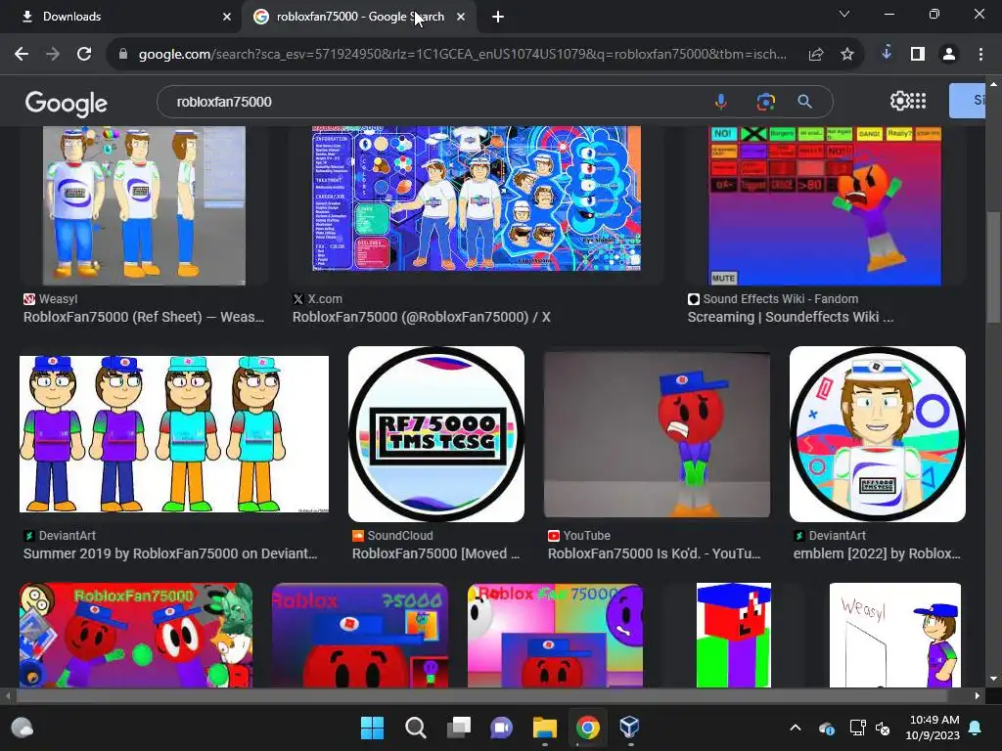
Task: View site information lock icon
Action: (123, 55)
